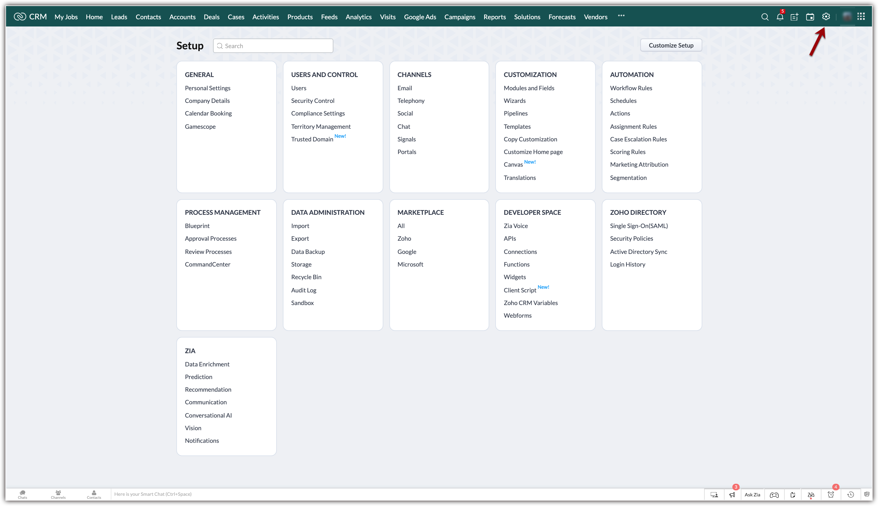Expand Trusted Domain New under Users and Control

[312, 139]
